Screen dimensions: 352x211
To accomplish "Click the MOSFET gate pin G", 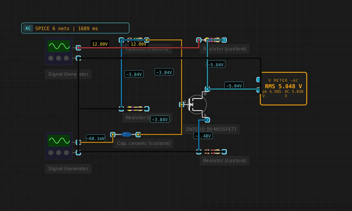I will pos(182,104).
